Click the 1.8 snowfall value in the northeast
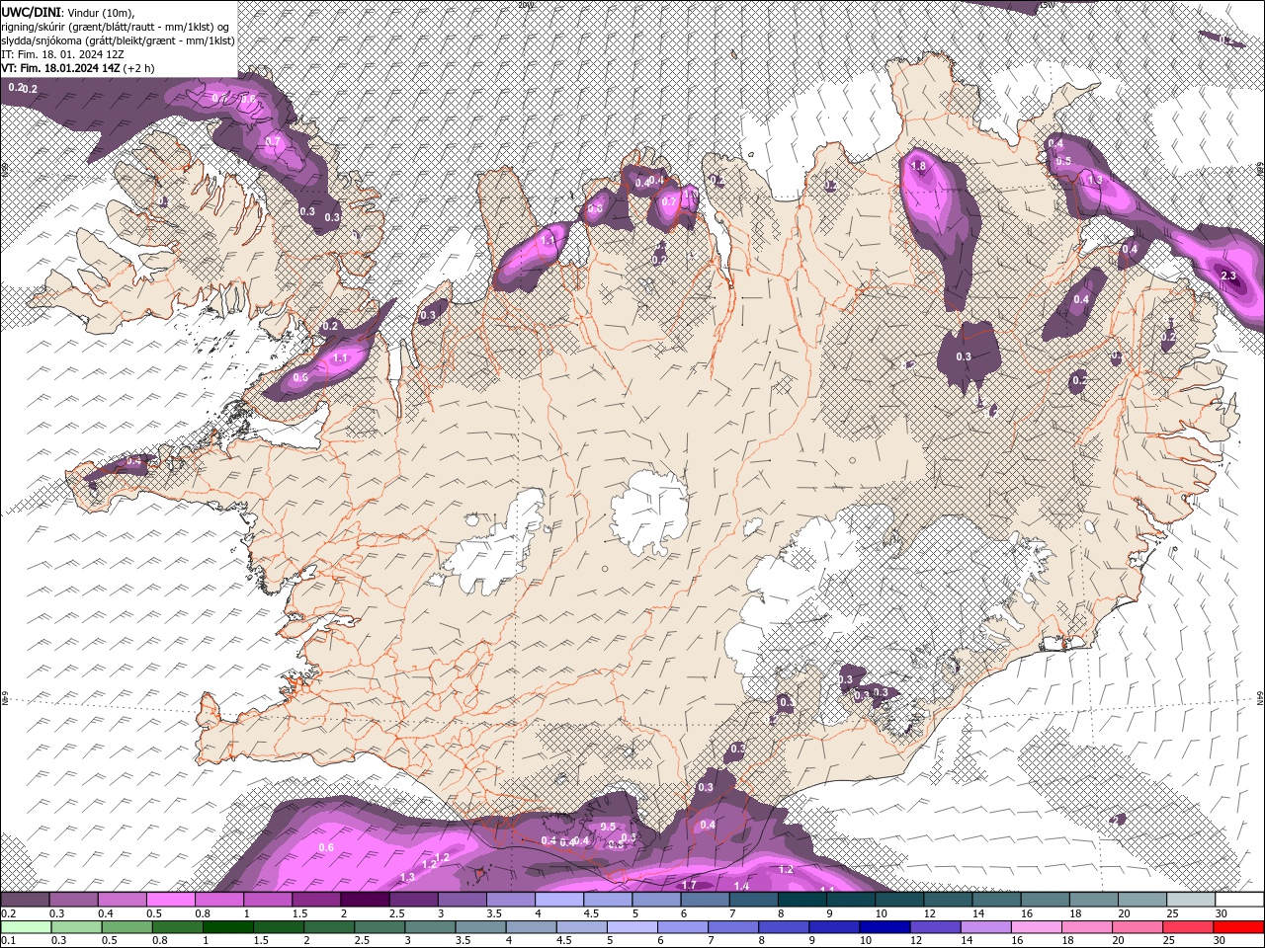This screenshot has height=948, width=1265. tap(918, 167)
